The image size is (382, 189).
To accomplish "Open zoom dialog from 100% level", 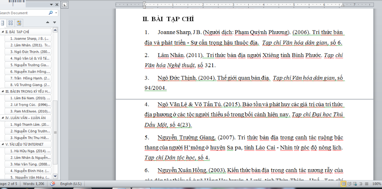I will 377,184.
